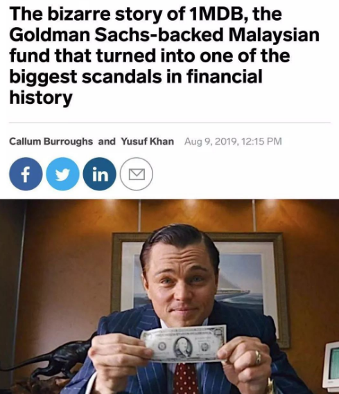Open the 1MDB article headline
Screen dimensions: 339x394
coord(164,55)
